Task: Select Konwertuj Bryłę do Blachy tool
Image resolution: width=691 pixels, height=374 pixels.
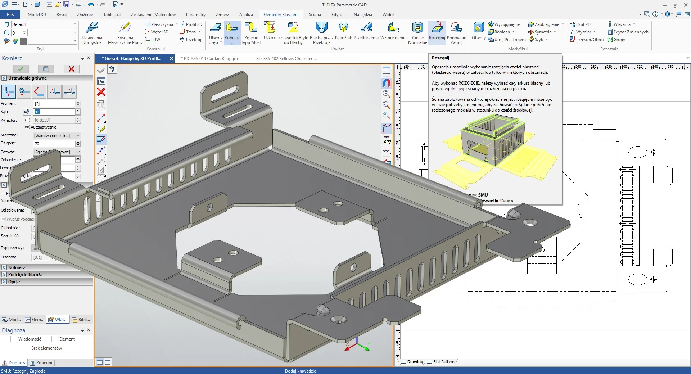Action: pos(293,32)
